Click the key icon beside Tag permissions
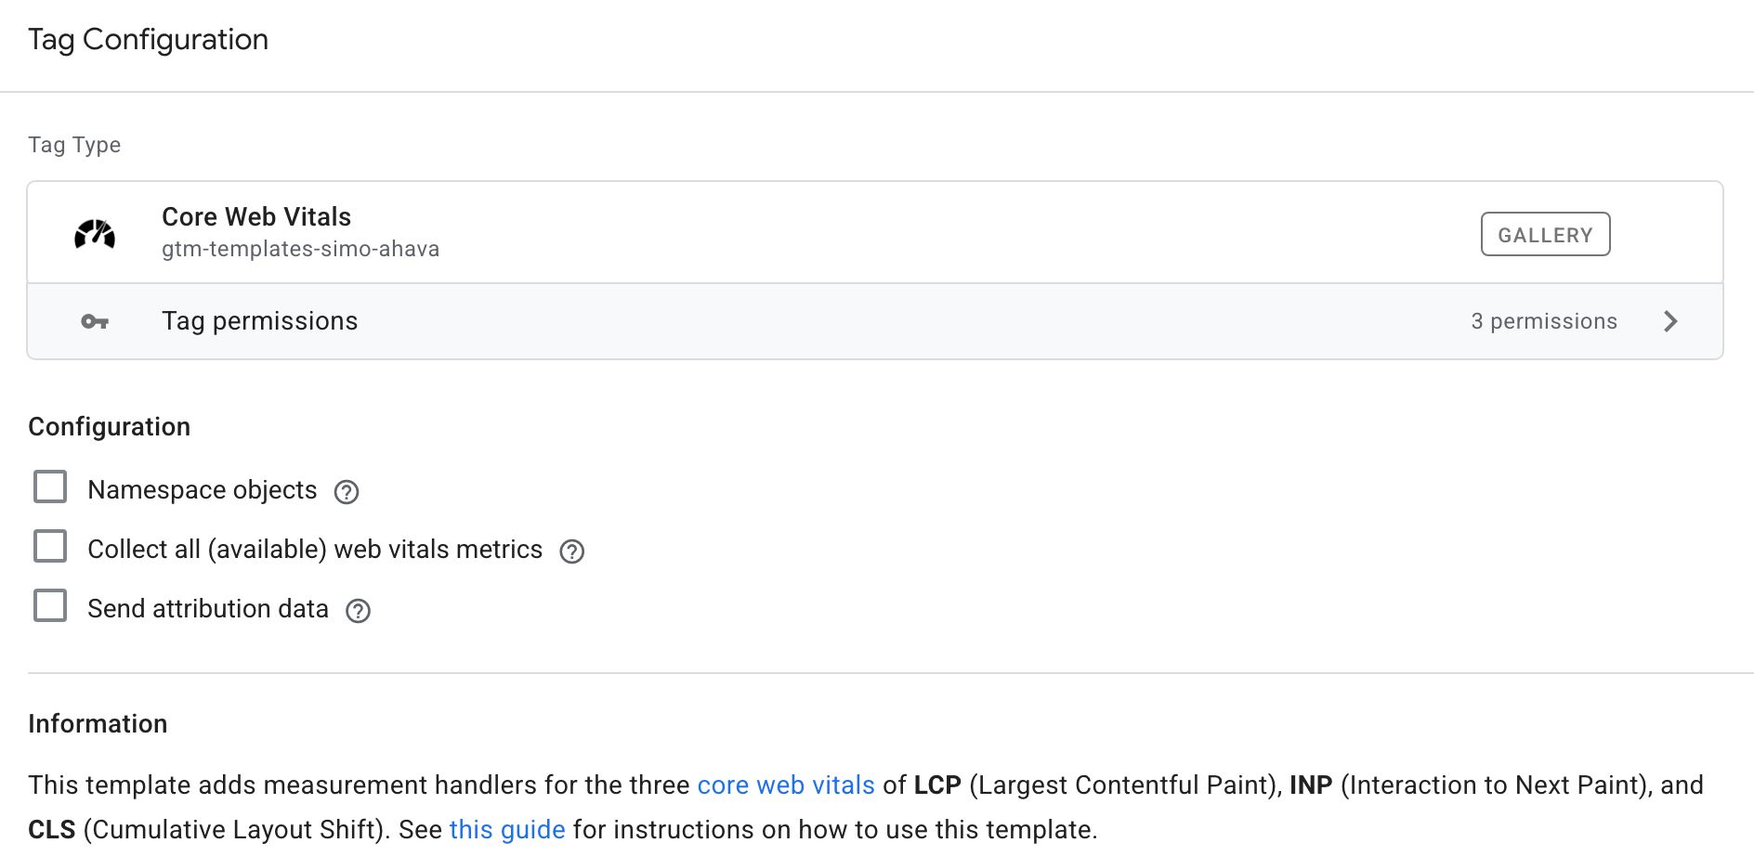 click(x=95, y=321)
